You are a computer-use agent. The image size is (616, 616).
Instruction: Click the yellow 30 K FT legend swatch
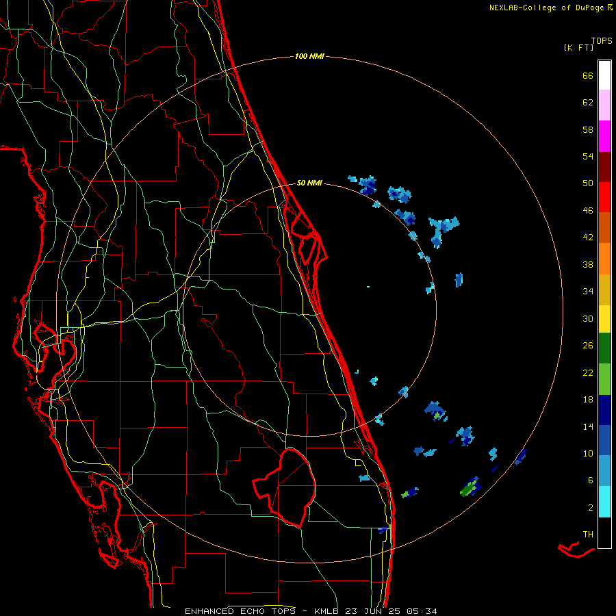click(604, 318)
